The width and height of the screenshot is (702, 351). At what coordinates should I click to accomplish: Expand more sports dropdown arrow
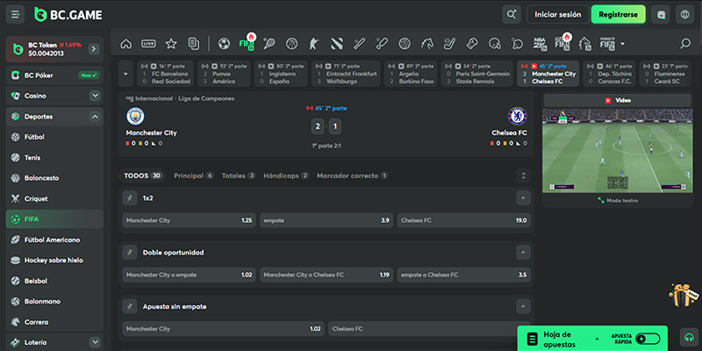623,44
